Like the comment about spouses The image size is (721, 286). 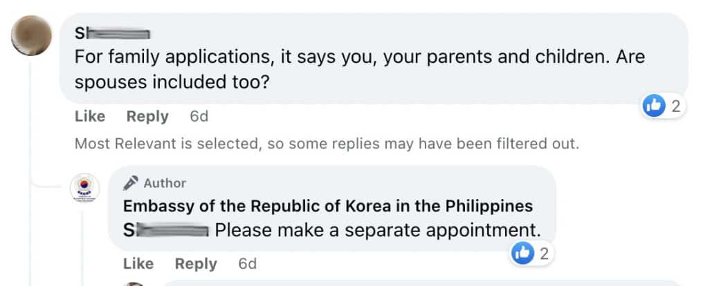point(89,117)
